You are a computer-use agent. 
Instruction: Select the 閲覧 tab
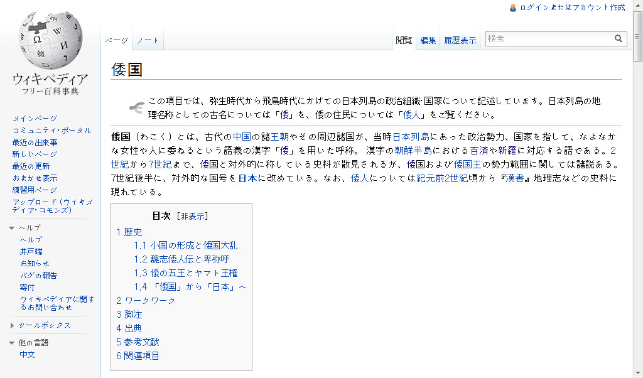pos(404,40)
